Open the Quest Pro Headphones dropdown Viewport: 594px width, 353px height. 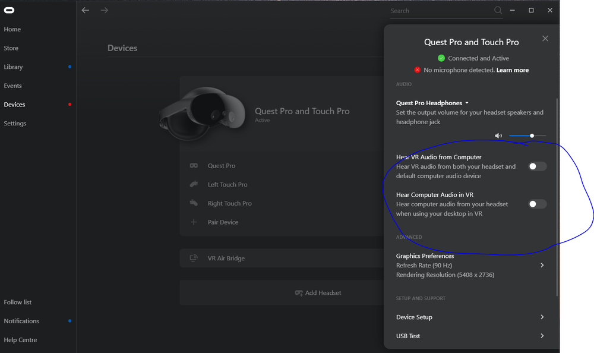(x=432, y=103)
